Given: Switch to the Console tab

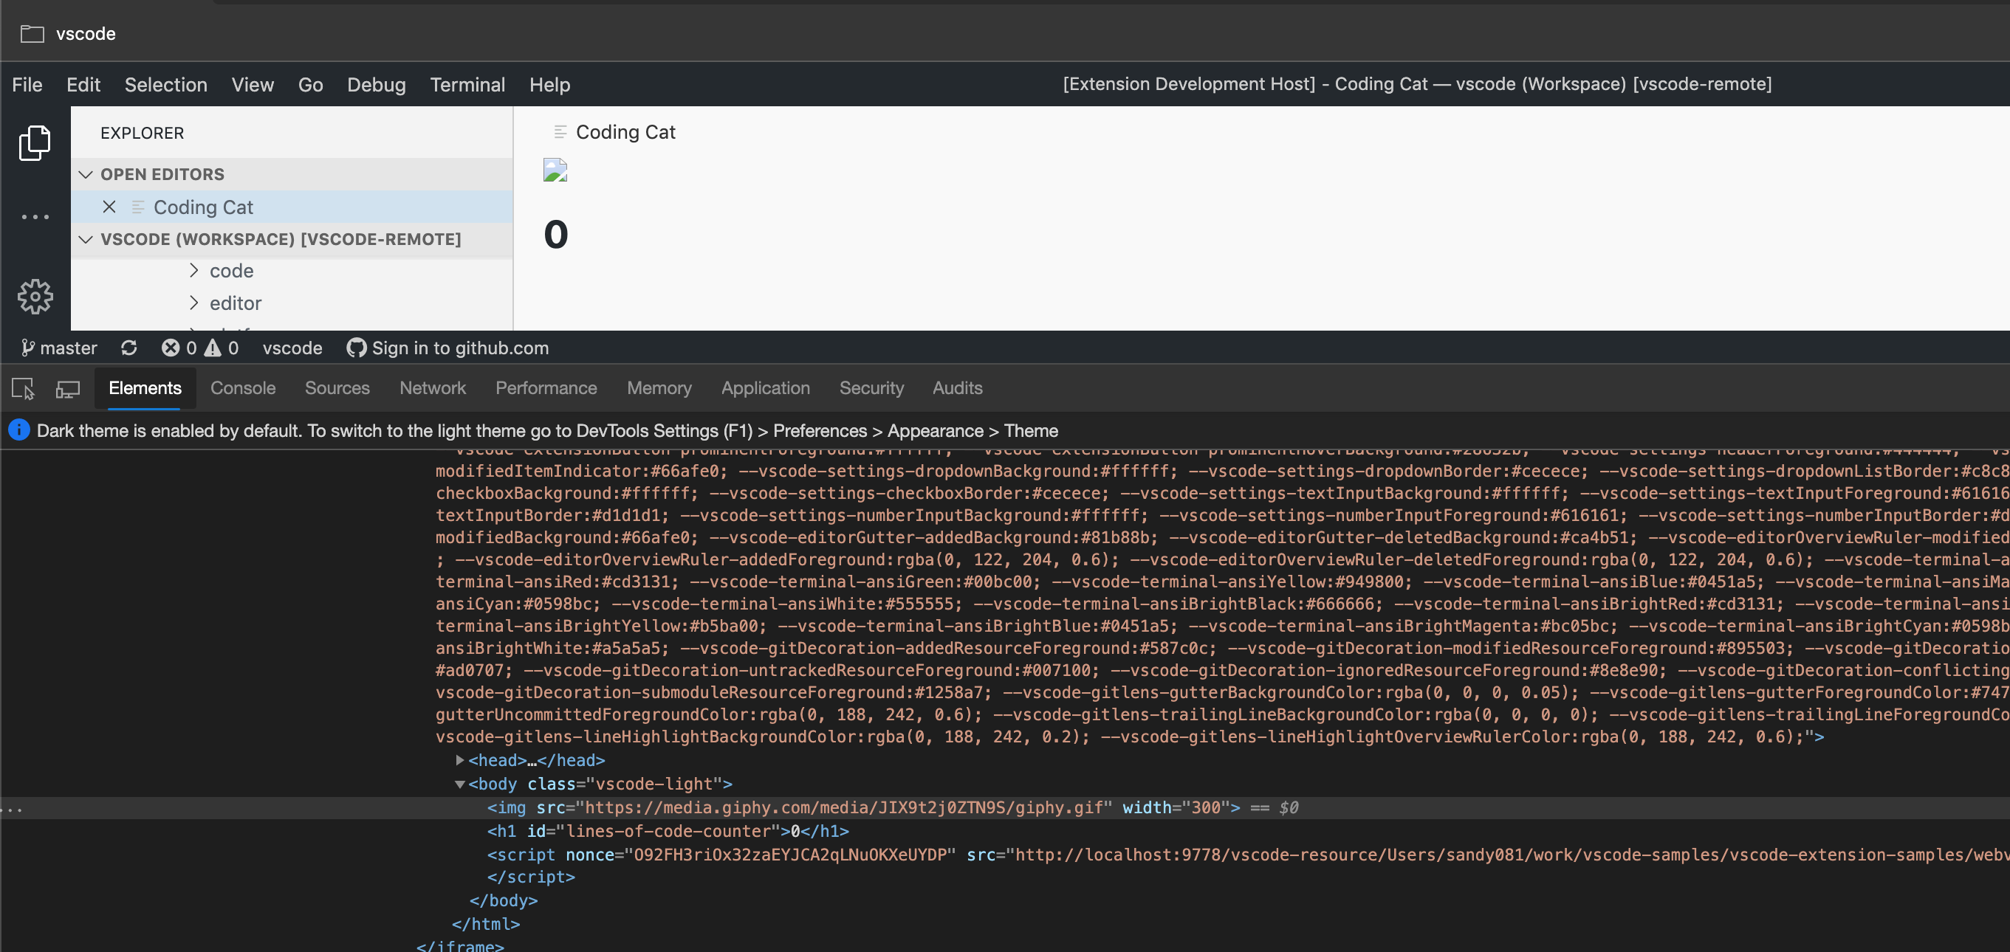Looking at the screenshot, I should (x=243, y=388).
